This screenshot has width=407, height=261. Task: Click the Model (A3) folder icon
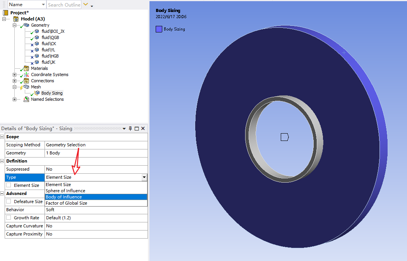tap(16, 19)
